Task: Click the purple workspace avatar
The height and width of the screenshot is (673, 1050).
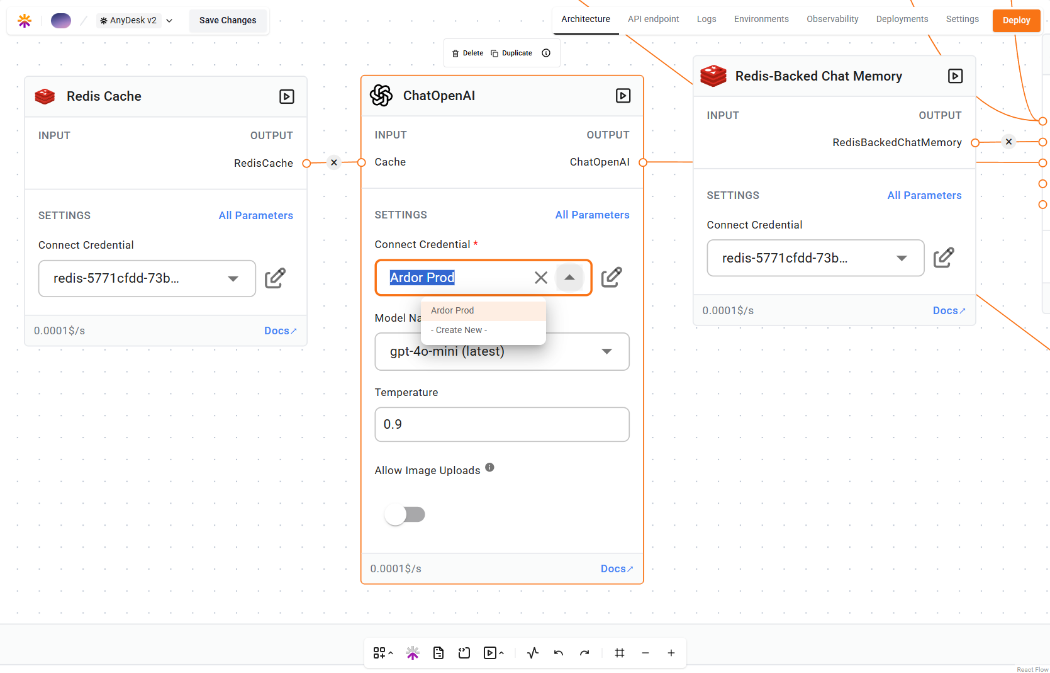Action: pyautogui.click(x=61, y=21)
